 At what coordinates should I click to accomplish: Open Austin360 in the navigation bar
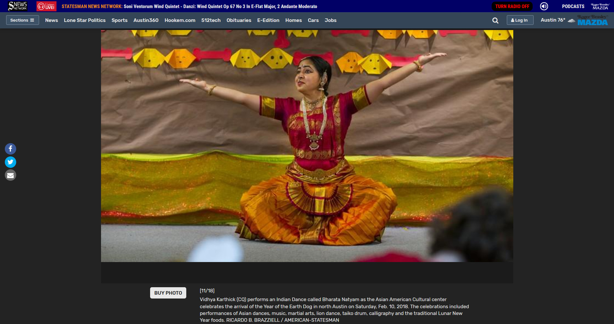[146, 20]
